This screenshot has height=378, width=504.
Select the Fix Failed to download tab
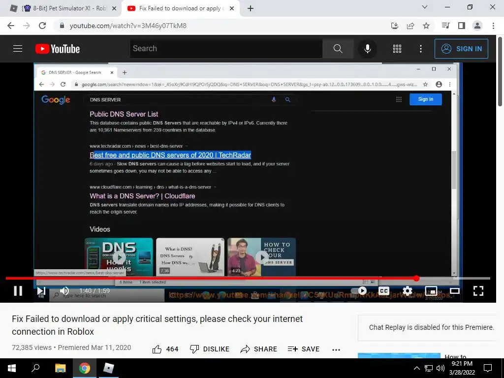[x=181, y=8]
